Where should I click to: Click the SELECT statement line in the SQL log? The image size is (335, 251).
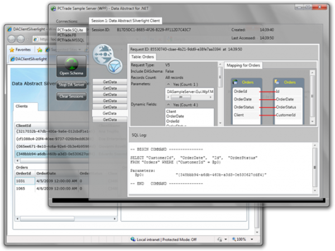point(194,158)
